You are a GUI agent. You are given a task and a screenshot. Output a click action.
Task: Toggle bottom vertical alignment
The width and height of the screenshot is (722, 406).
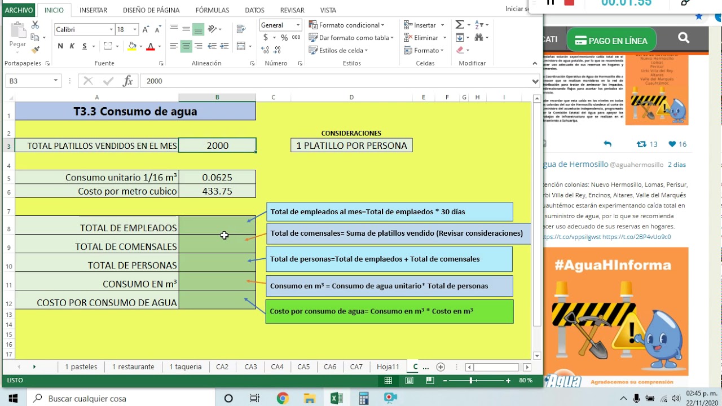198,29
